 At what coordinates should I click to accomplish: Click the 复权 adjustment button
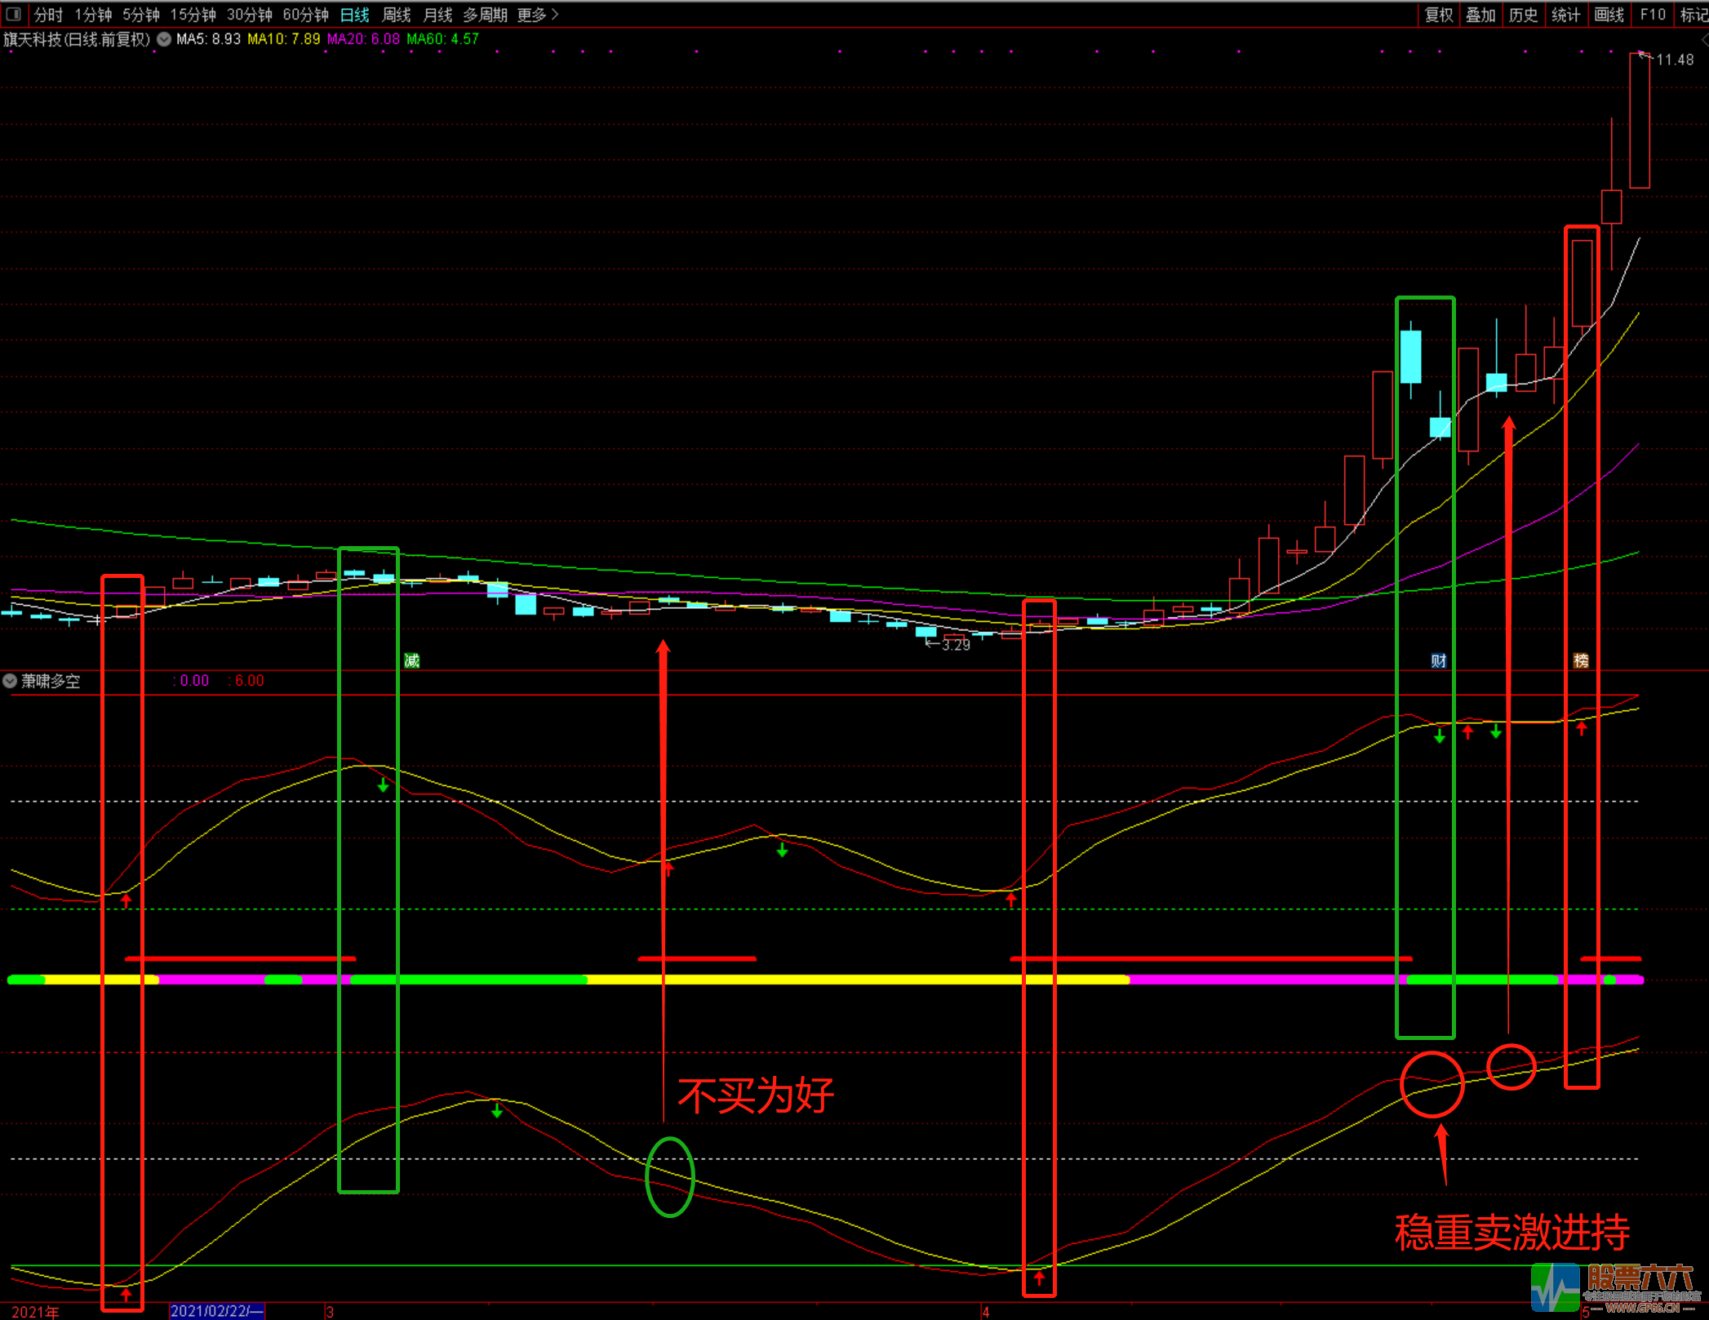click(x=1439, y=15)
